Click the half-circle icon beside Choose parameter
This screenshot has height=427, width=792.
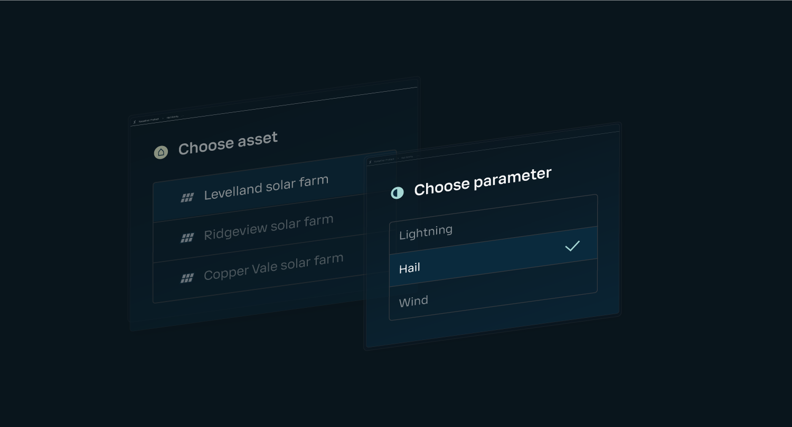[397, 193]
